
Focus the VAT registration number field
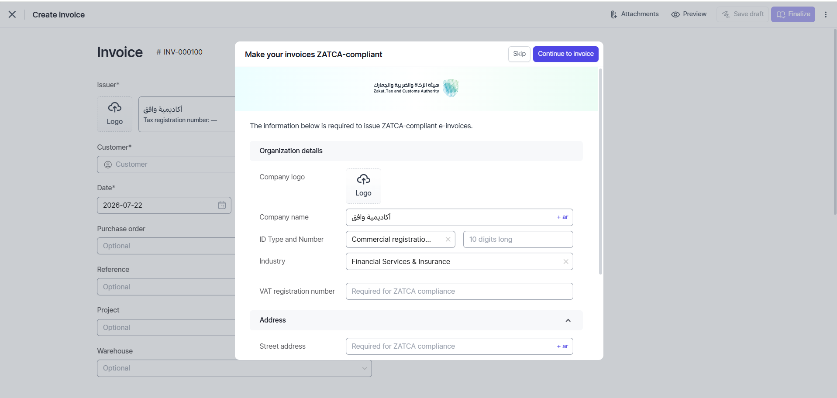(x=459, y=291)
